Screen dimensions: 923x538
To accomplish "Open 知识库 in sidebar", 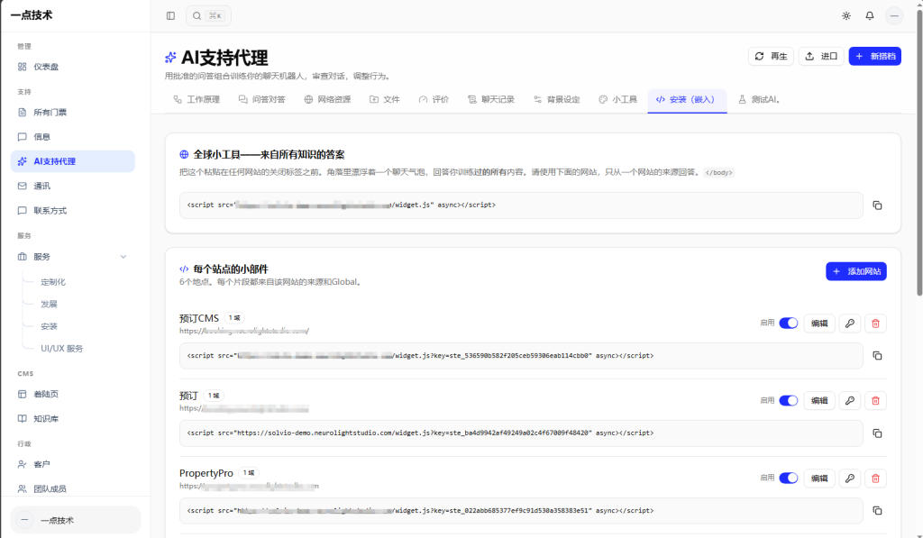I will (72, 418).
